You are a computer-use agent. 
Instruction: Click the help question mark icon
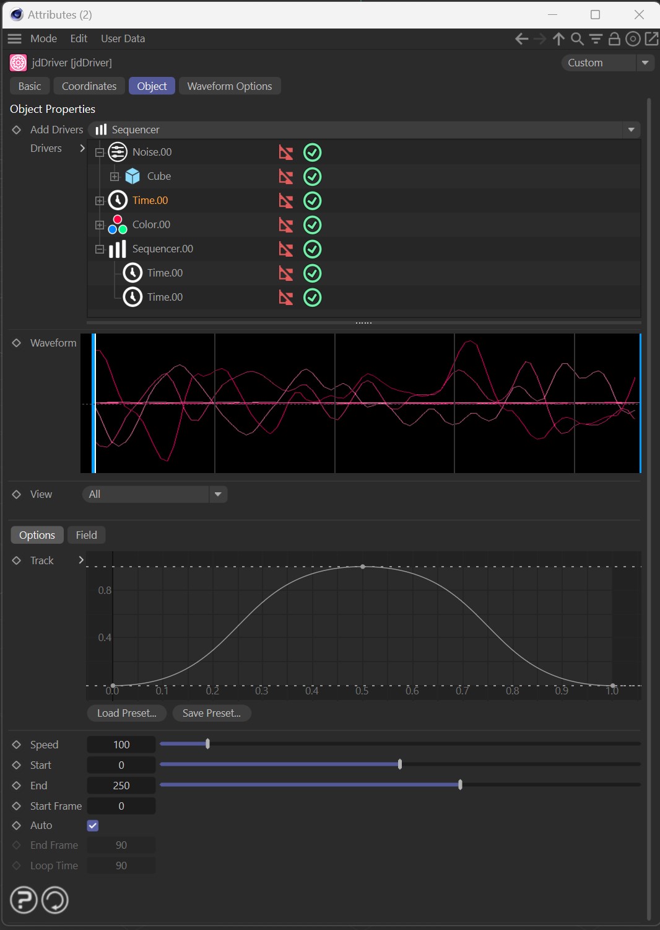point(24,900)
